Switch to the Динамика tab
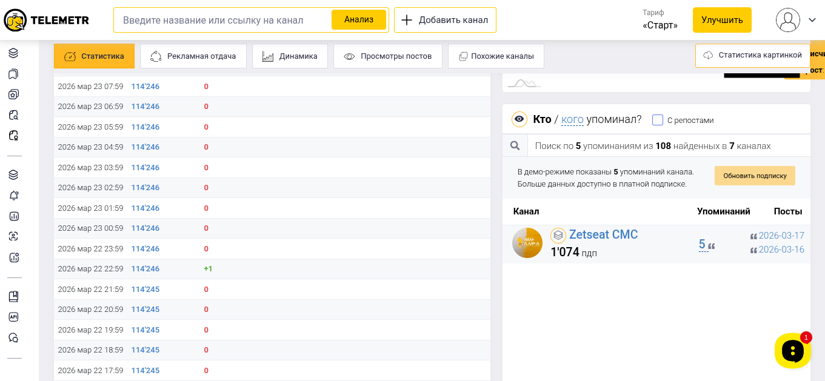The image size is (825, 381). (x=290, y=56)
